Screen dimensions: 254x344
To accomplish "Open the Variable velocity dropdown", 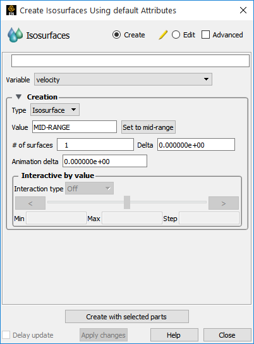I will click(123, 79).
